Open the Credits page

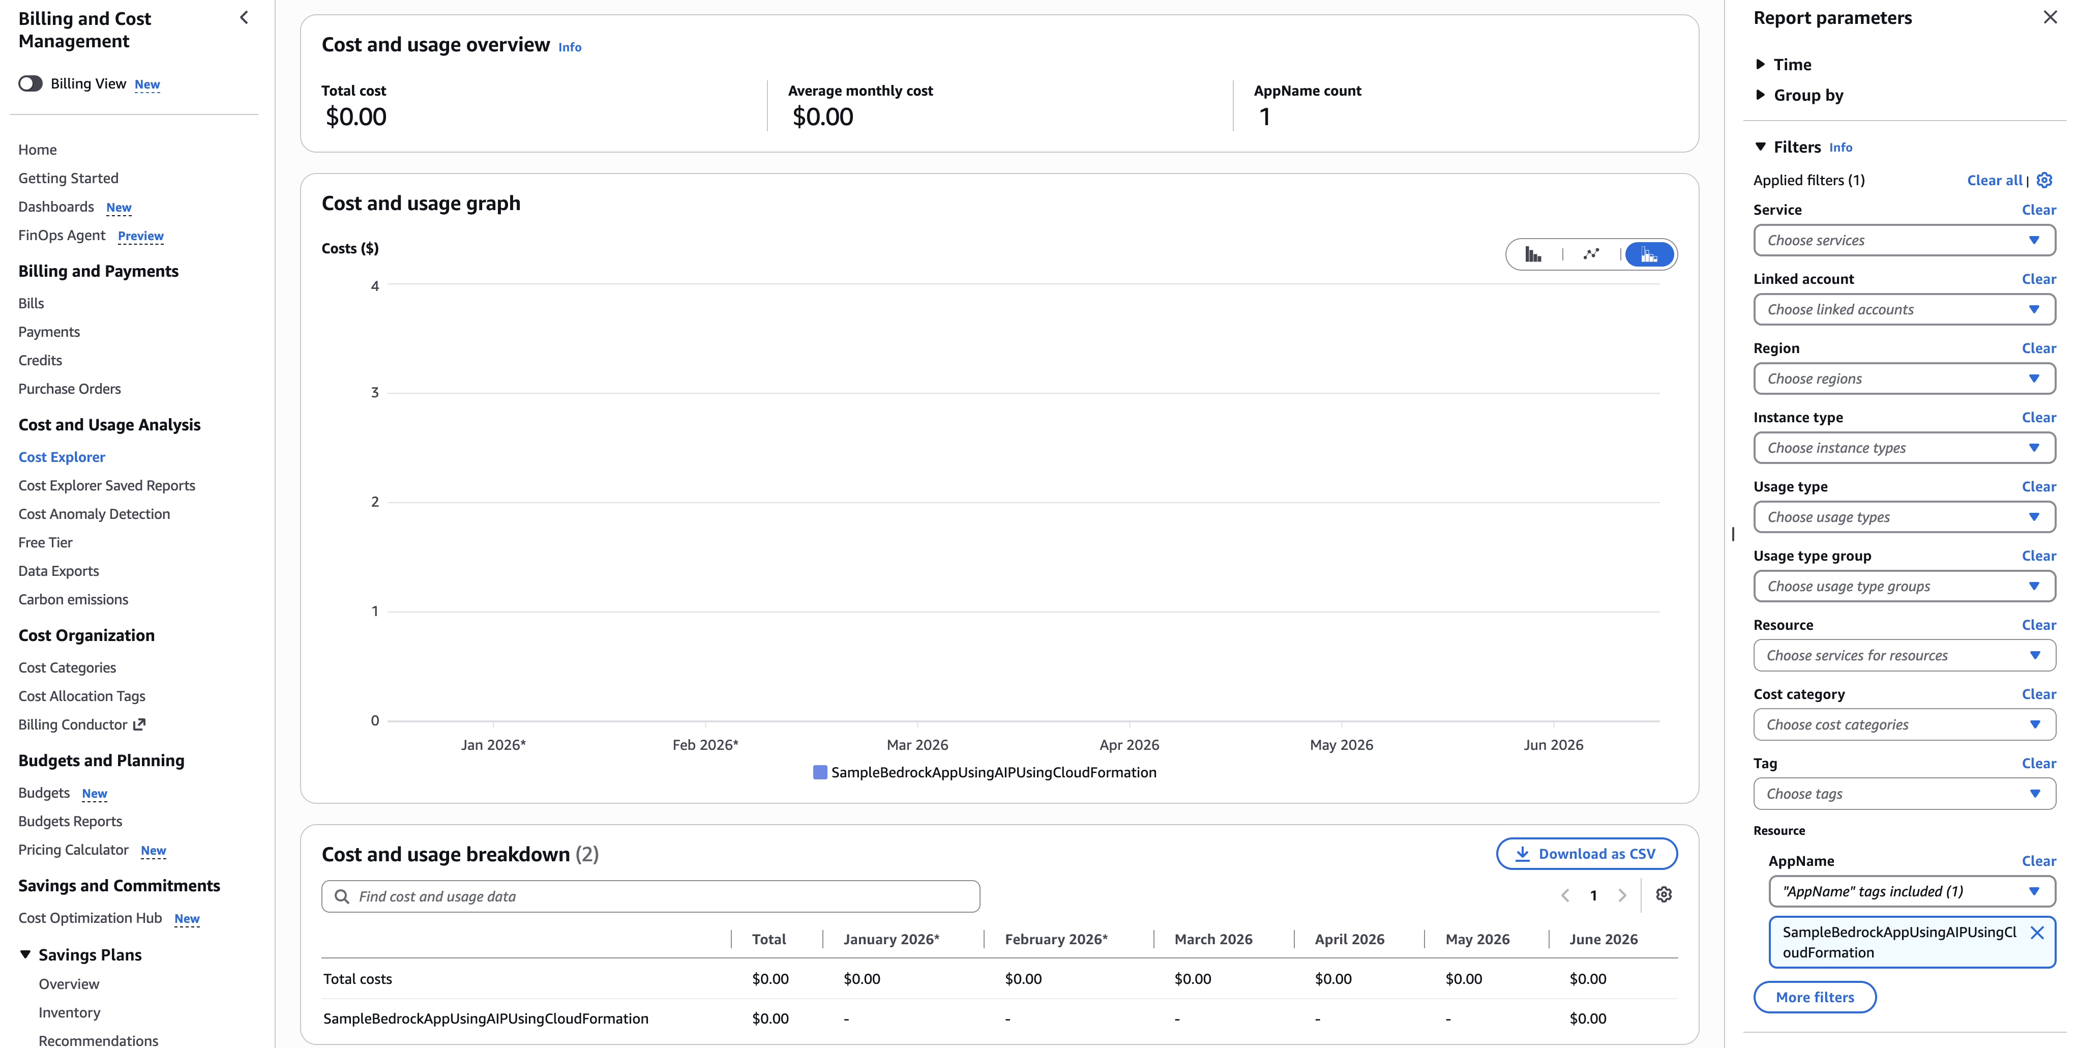40,360
